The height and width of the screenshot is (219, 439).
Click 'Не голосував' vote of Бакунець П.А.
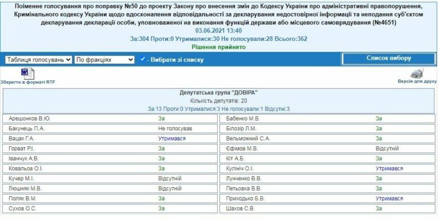175,129
